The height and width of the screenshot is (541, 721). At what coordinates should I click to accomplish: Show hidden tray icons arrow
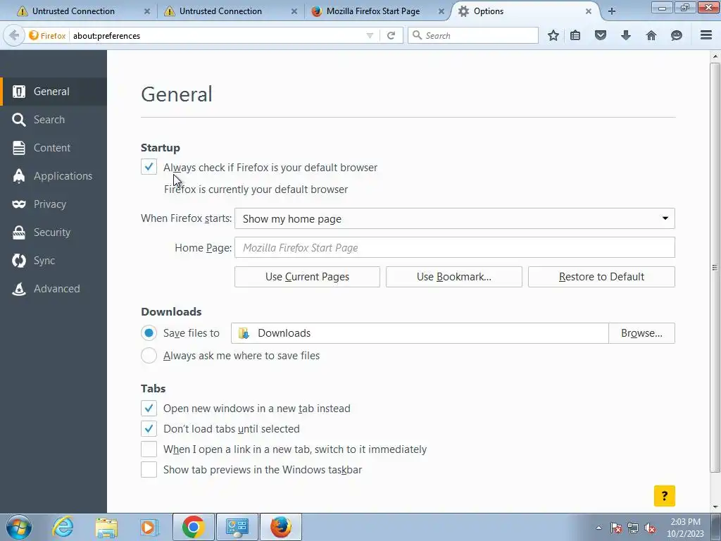[598, 528]
